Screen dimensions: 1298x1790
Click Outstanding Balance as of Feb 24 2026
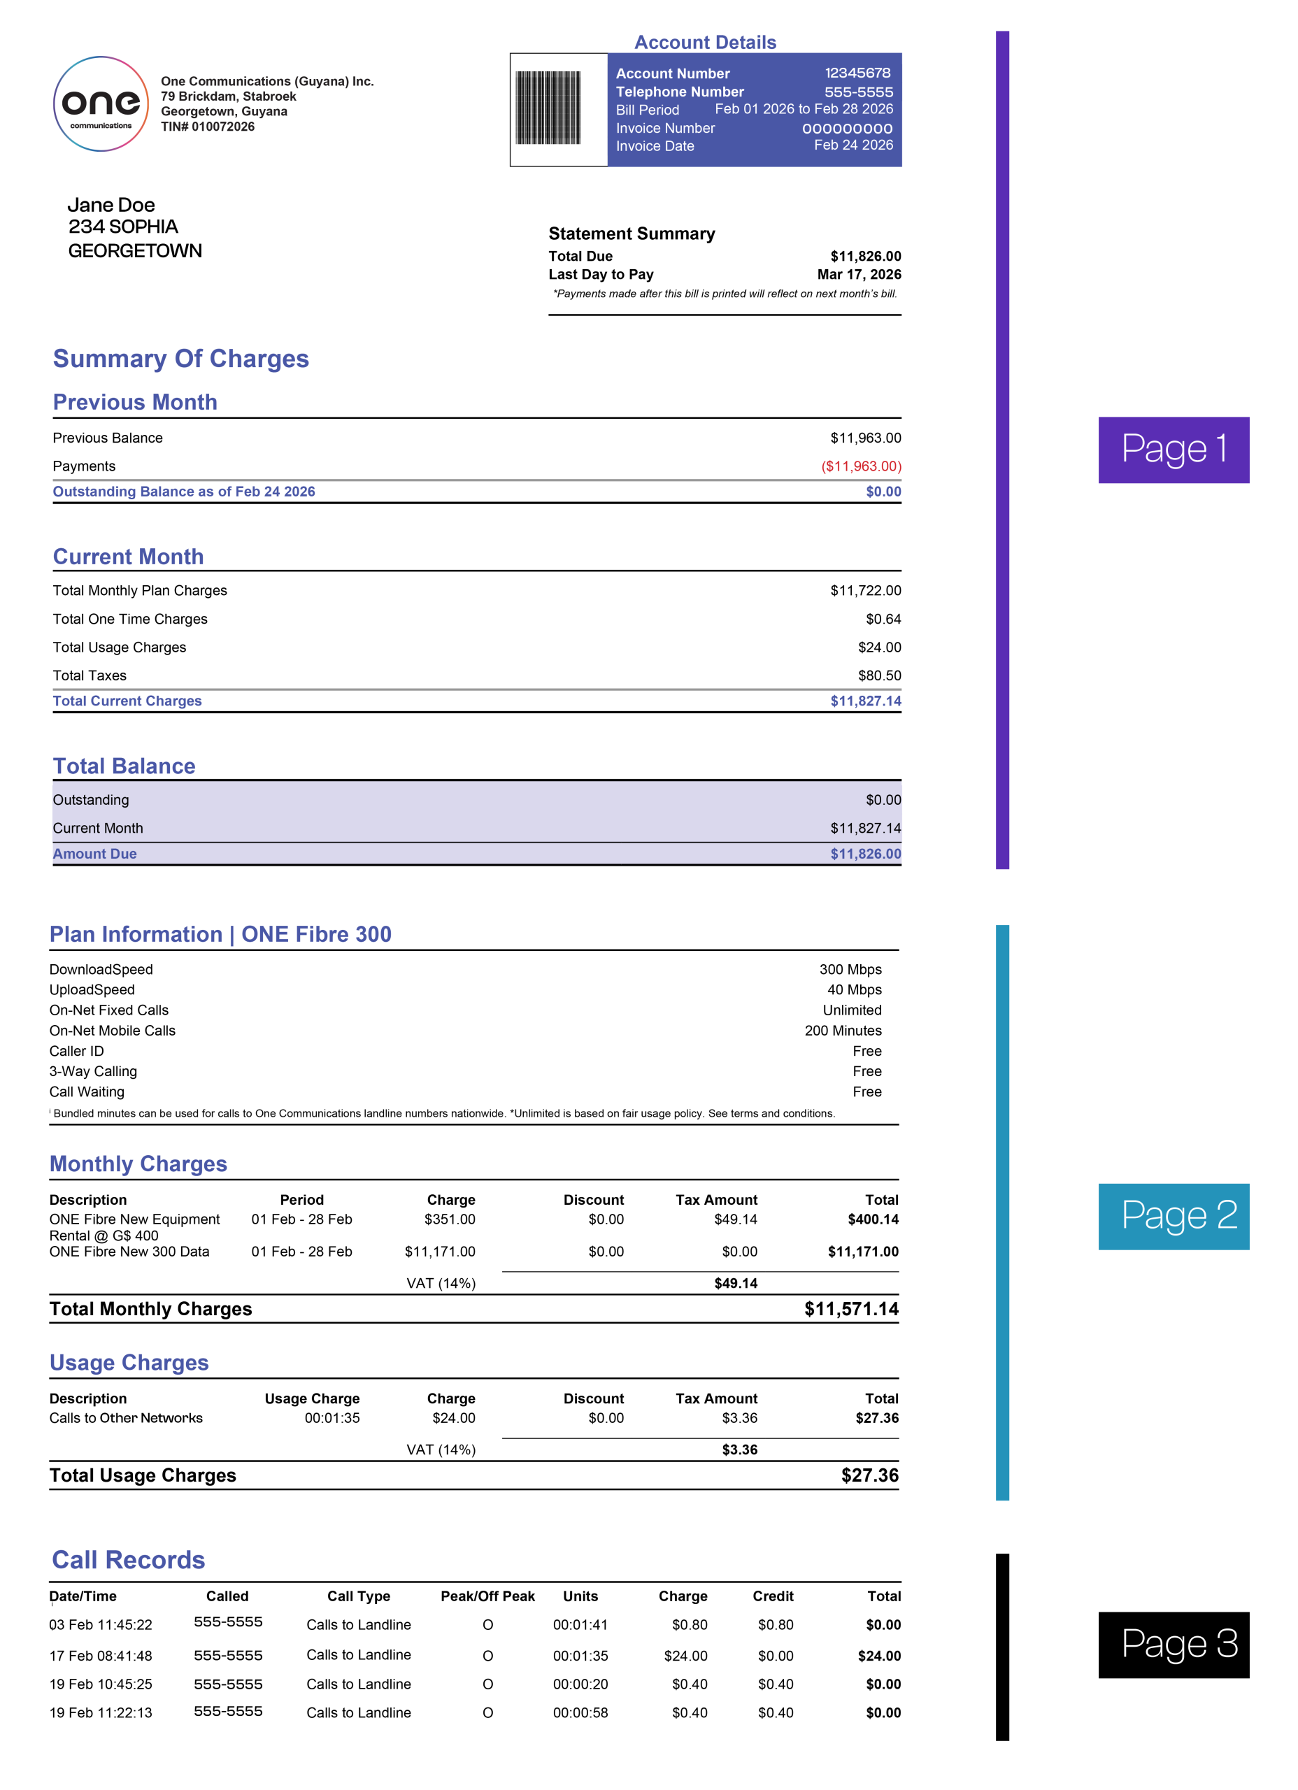pos(184,491)
